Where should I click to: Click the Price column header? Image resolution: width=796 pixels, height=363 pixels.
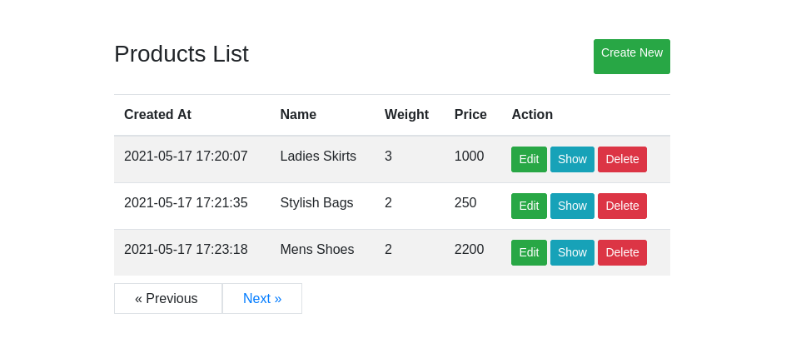click(470, 115)
